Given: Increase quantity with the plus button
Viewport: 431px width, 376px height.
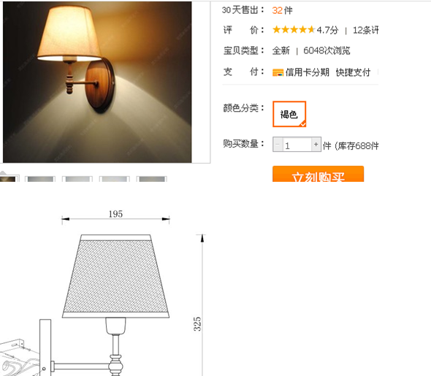Looking at the screenshot, I should 316,144.
